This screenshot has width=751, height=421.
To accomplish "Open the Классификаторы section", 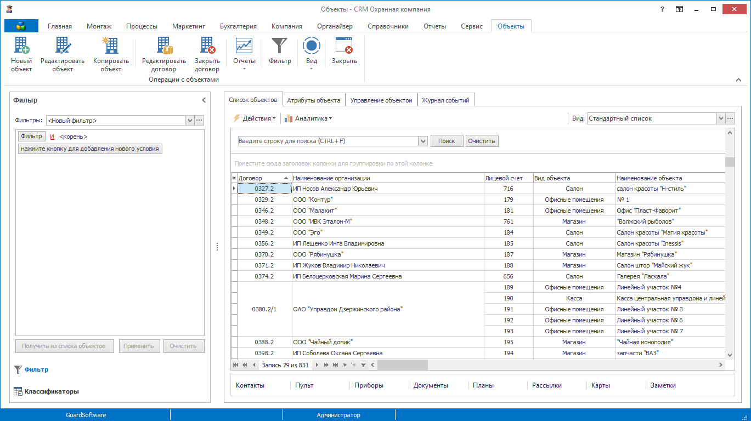I will coord(46,391).
